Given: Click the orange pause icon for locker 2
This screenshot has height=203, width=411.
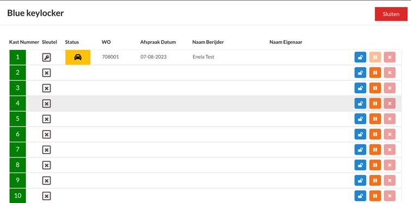Looking at the screenshot, I should 375,73.
